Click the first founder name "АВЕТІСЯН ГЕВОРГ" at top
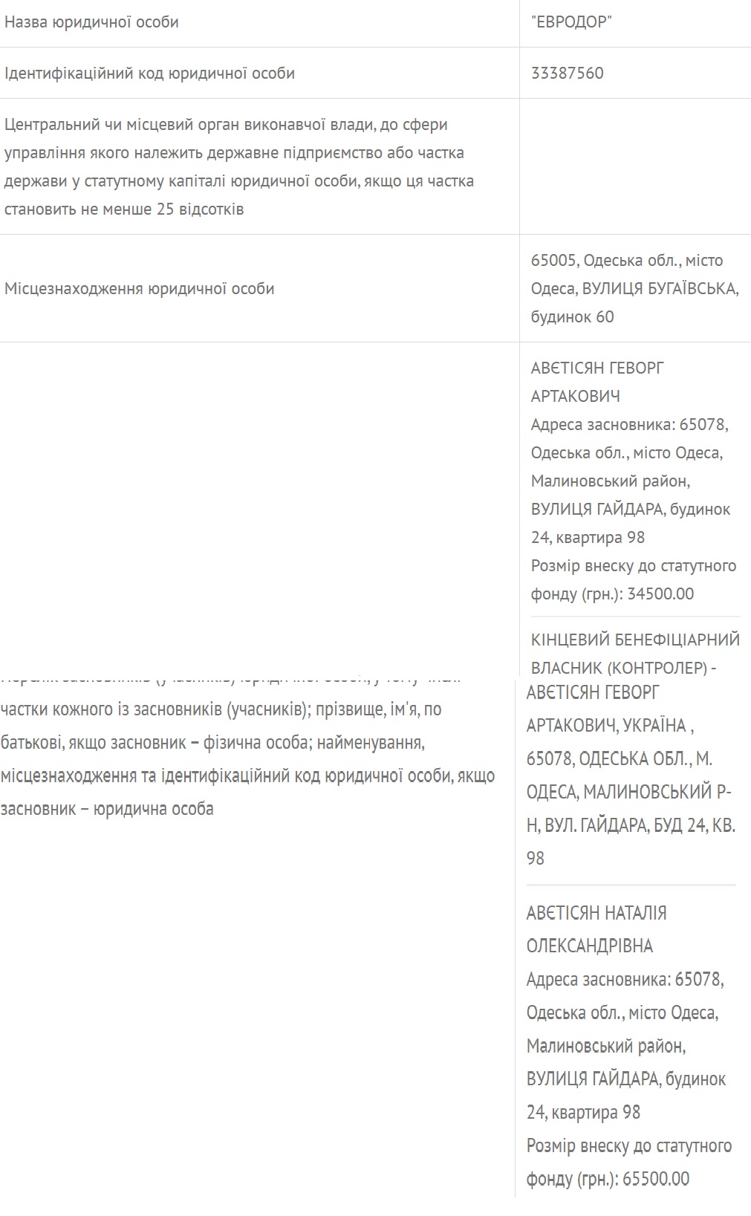 point(597,368)
